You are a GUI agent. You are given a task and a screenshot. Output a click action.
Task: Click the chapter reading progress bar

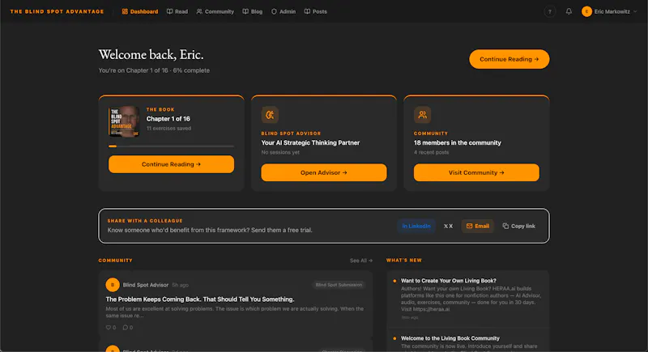[x=171, y=146]
